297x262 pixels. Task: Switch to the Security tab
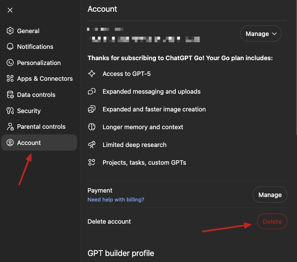(x=39, y=111)
